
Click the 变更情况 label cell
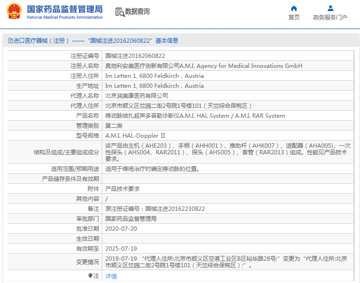(88, 262)
